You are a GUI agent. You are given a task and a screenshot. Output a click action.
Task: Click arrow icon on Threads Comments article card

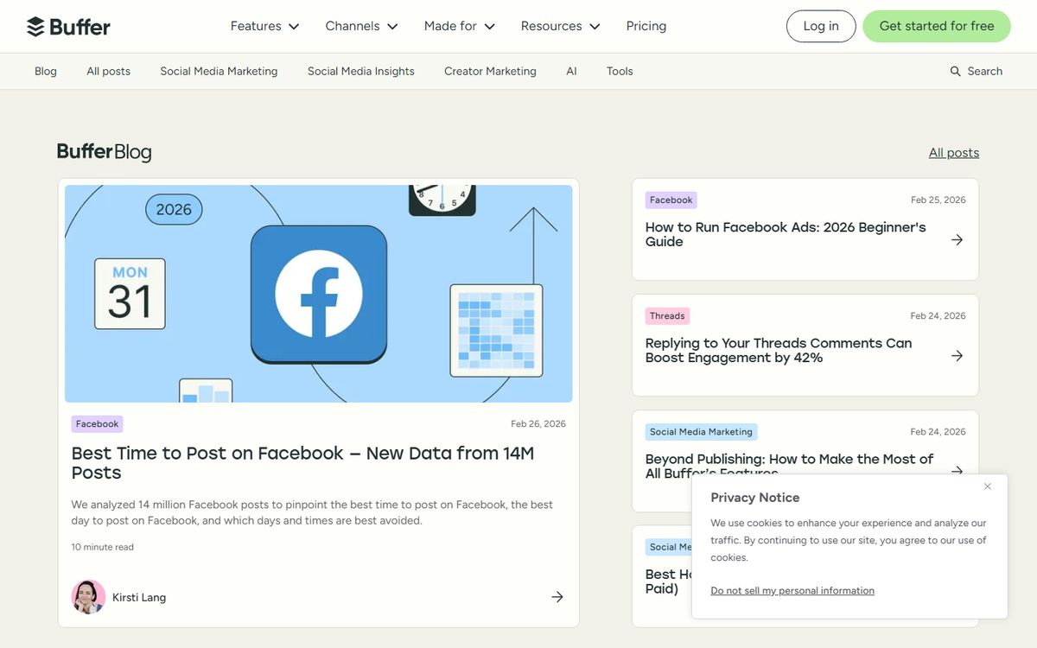coord(957,356)
